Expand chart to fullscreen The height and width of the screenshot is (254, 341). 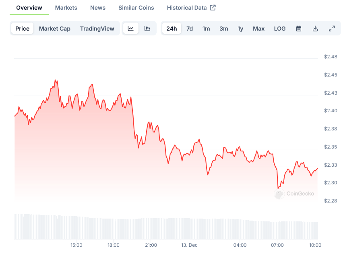point(332,29)
